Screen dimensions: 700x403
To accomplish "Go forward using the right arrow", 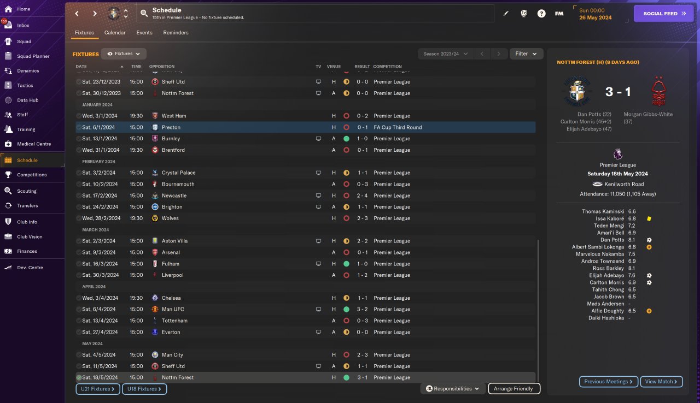I will pyautogui.click(x=95, y=14).
